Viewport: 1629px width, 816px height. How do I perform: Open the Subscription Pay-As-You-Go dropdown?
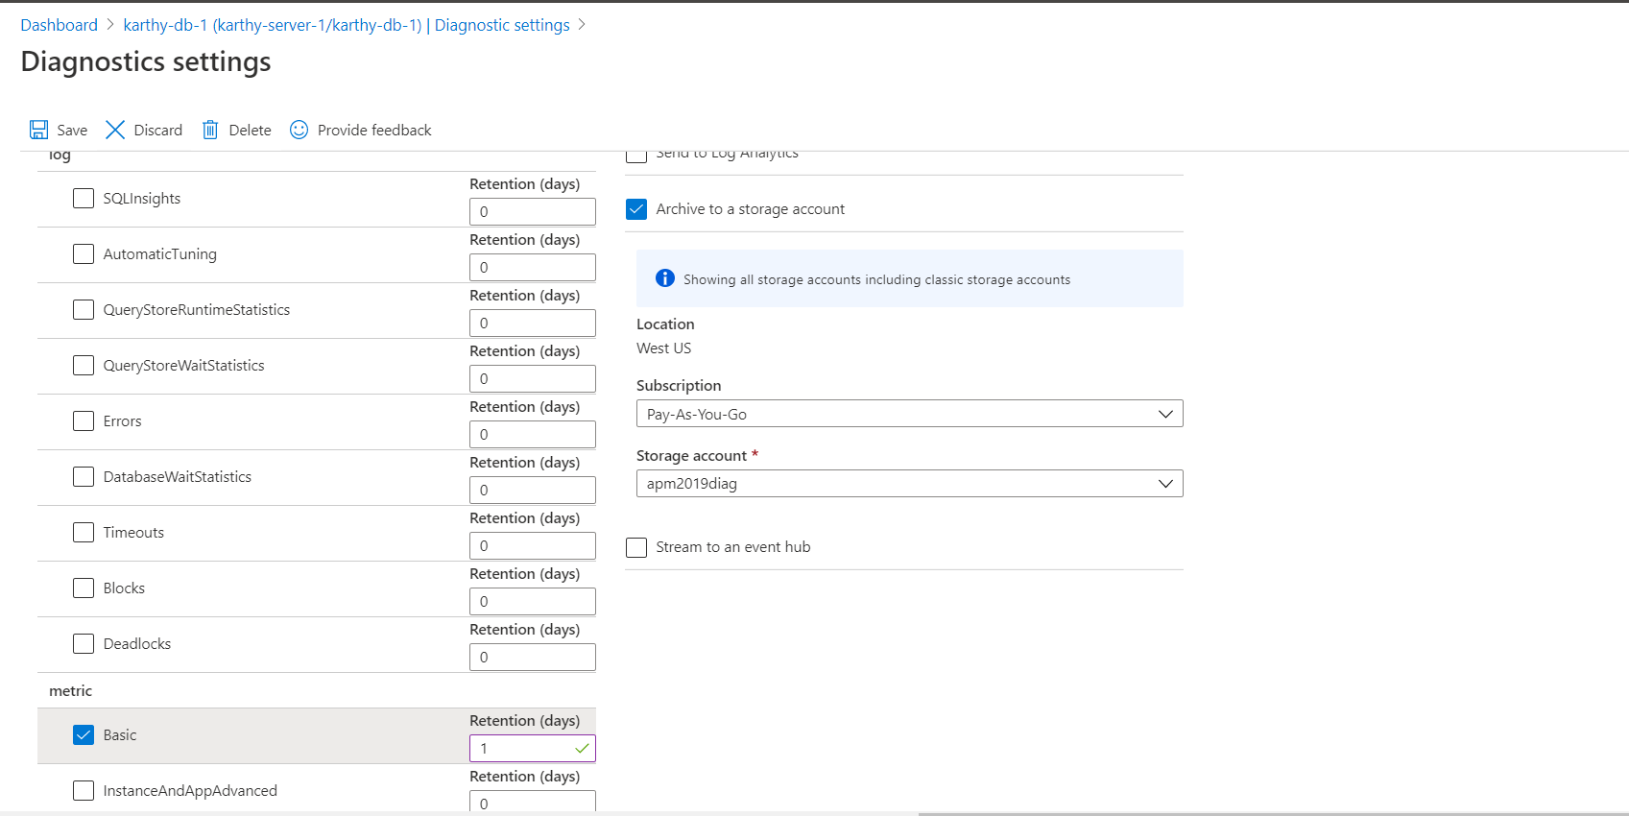tap(909, 414)
